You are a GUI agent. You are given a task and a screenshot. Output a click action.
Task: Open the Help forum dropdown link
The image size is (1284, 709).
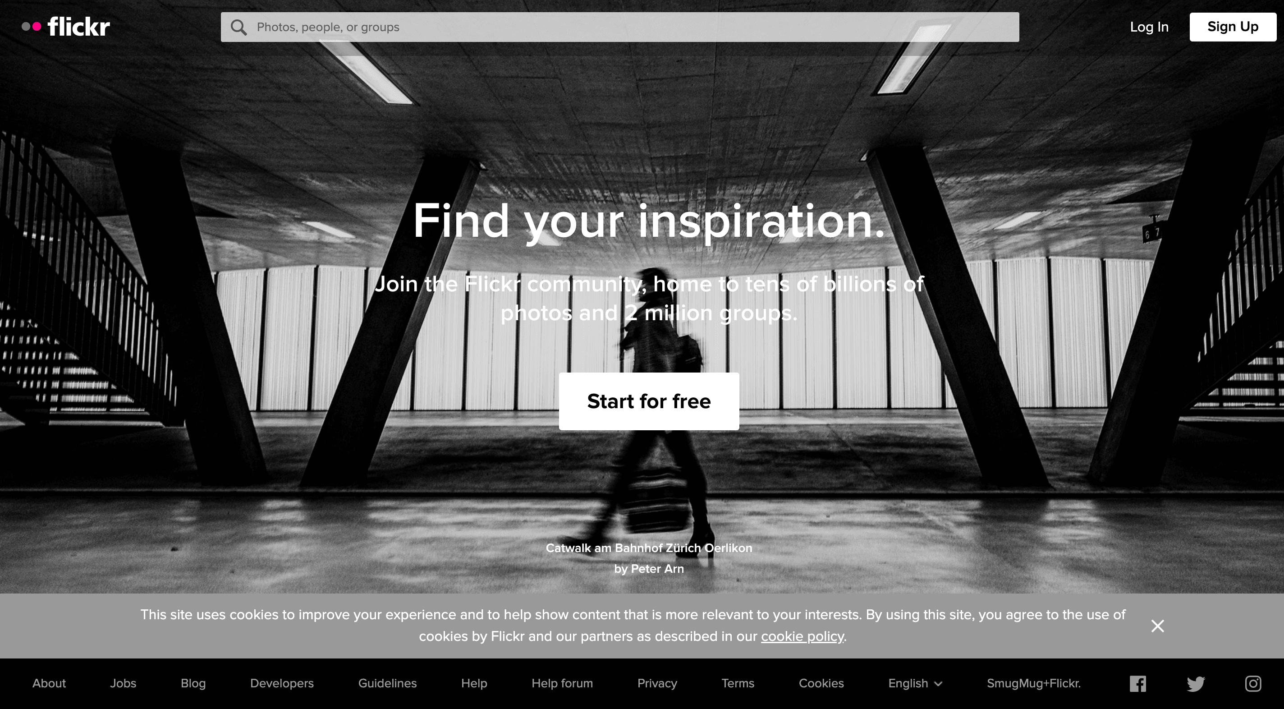[562, 684]
